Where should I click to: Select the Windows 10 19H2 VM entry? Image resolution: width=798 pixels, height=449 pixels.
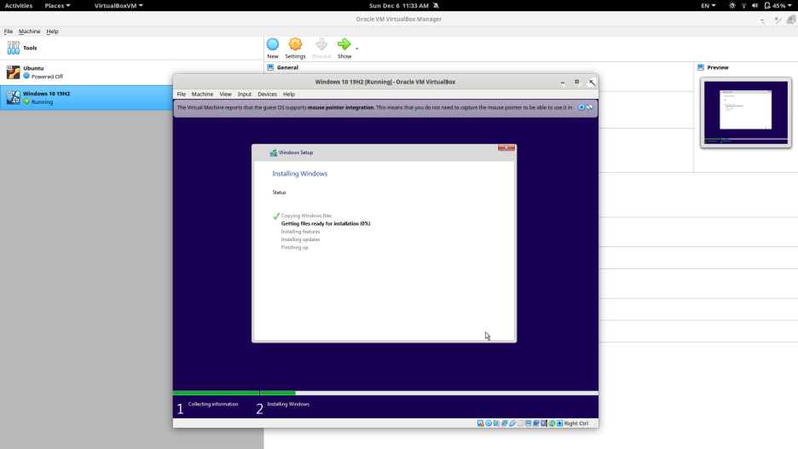(x=86, y=98)
